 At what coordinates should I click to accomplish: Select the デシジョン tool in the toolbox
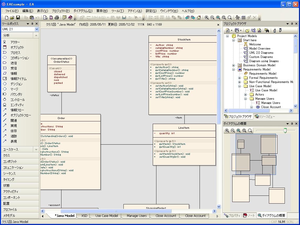point(16,84)
